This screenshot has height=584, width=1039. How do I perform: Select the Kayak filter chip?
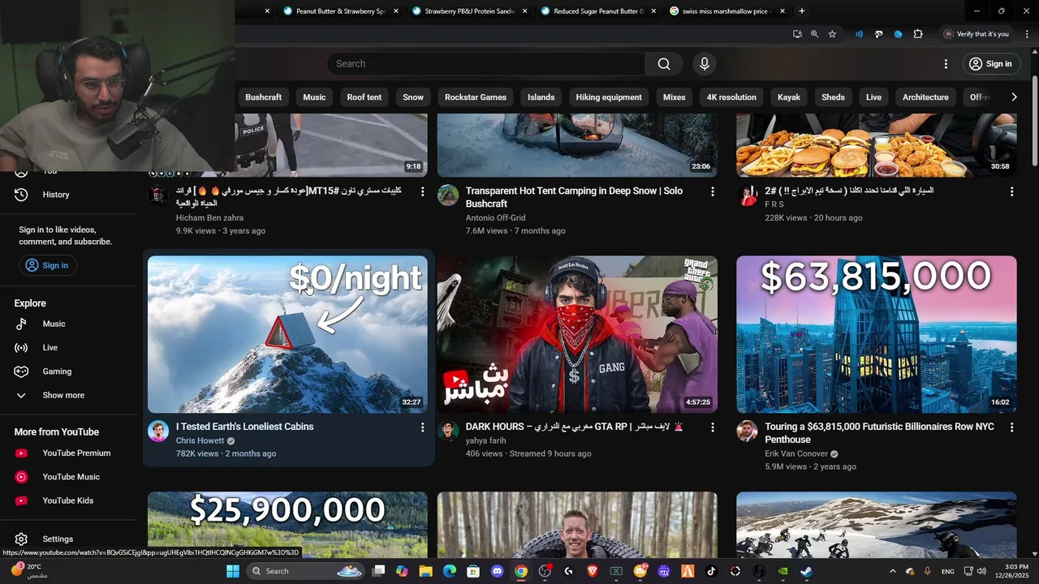[x=789, y=97]
